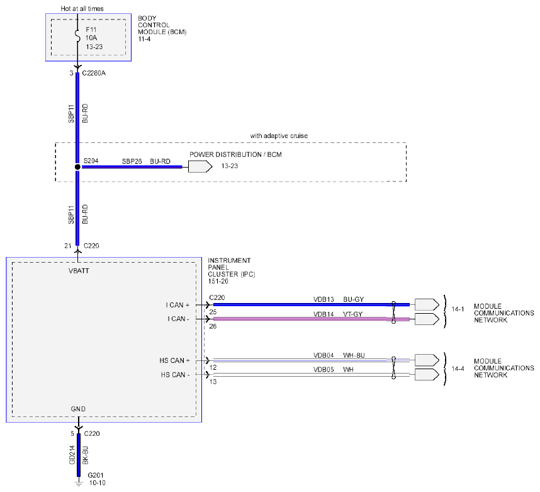Click the C2280A connector label

pos(94,73)
